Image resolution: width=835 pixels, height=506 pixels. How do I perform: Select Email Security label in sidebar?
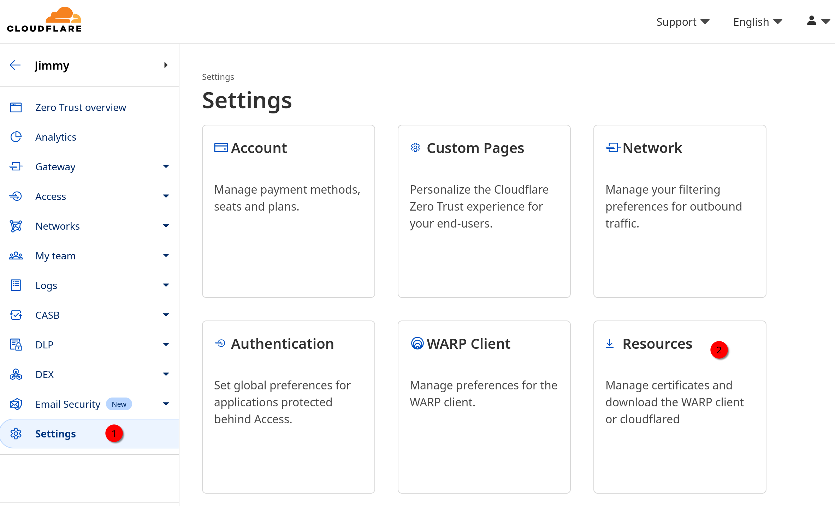click(68, 404)
